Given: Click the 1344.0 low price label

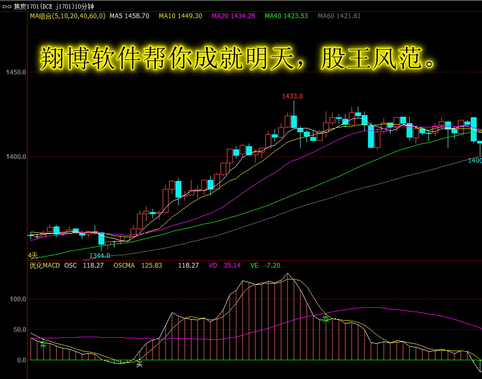Looking at the screenshot, I should click(100, 256).
